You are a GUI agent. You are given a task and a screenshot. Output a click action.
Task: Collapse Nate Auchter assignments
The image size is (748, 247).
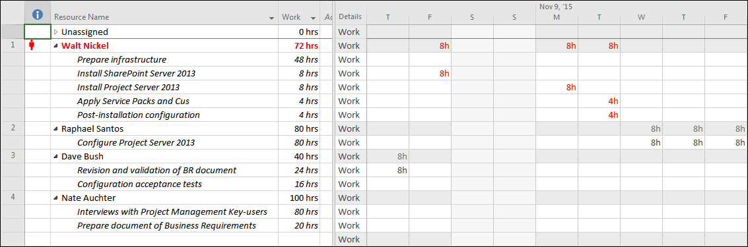coord(56,198)
